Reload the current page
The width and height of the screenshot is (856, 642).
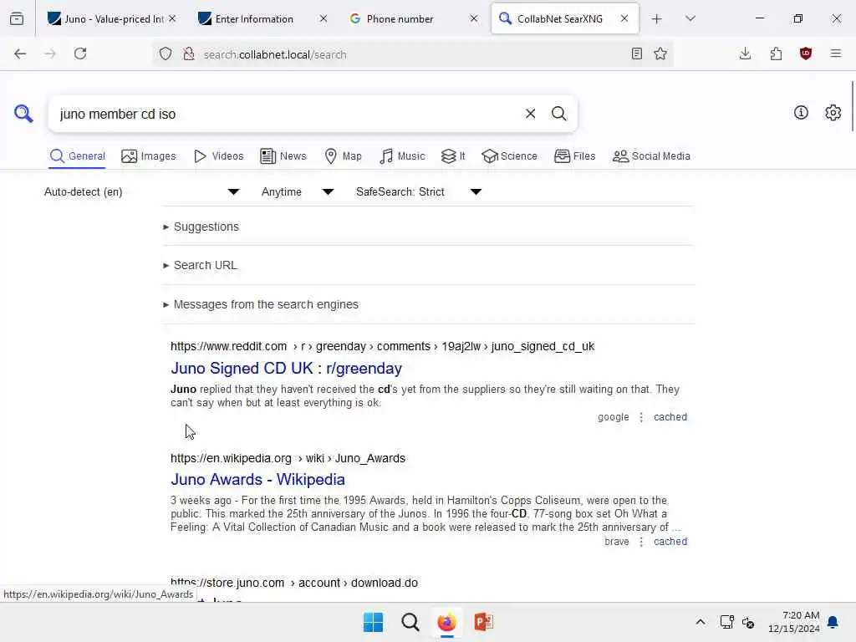tap(80, 53)
